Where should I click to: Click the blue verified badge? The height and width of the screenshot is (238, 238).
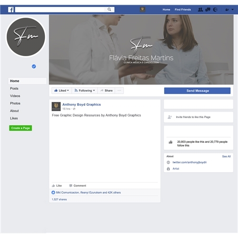34,66
